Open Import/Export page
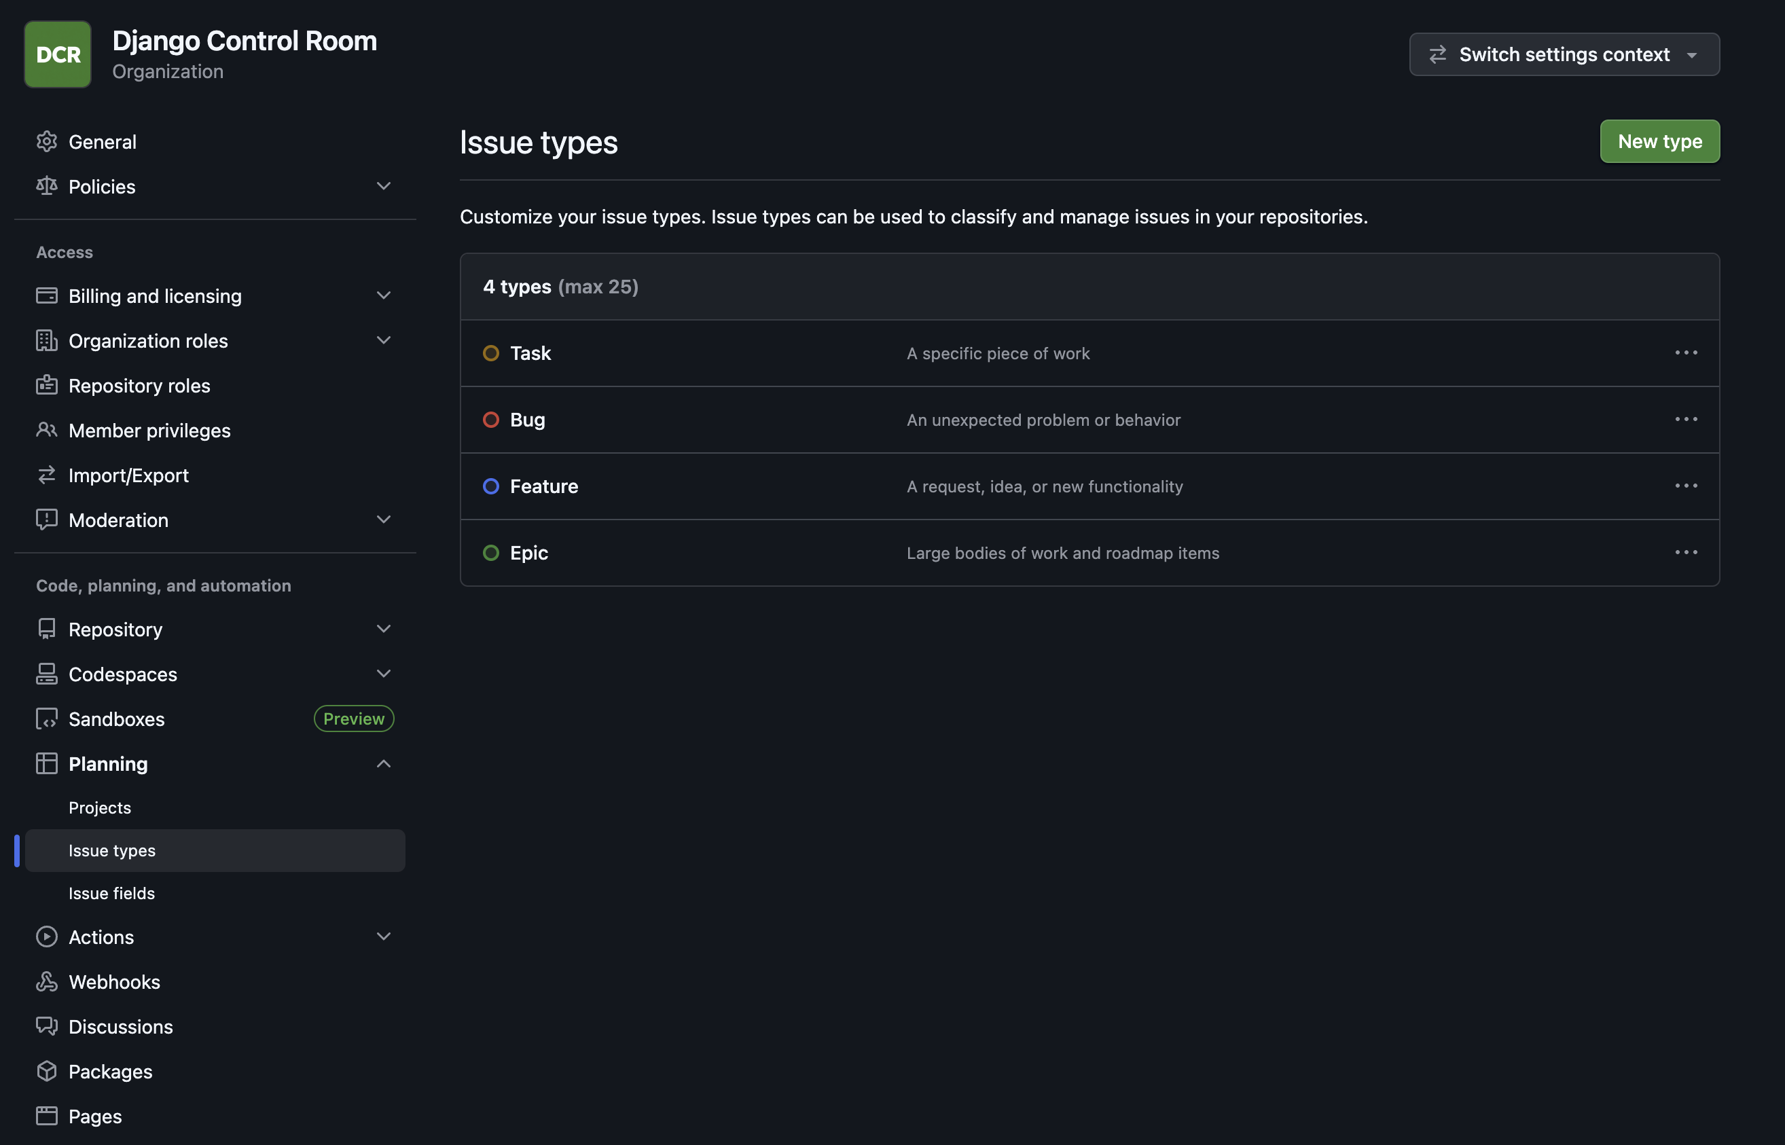Image resolution: width=1785 pixels, height=1145 pixels. pos(128,475)
